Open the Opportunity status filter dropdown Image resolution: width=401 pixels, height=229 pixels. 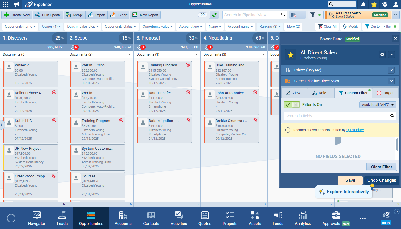point(120,27)
